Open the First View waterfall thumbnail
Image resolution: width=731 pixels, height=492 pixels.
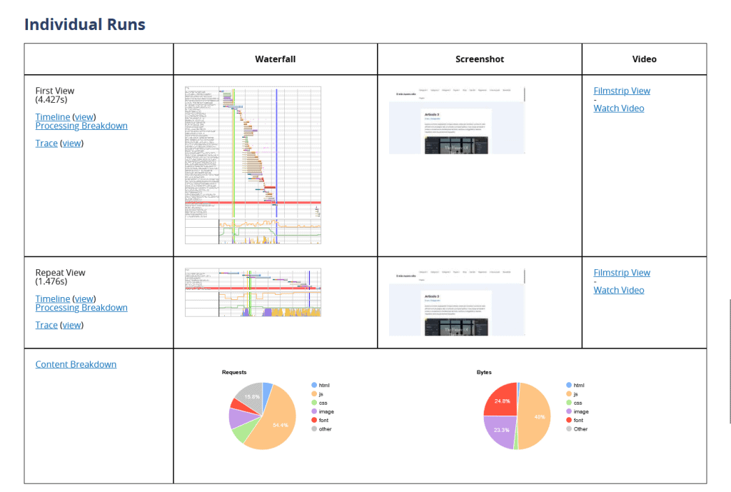pyautogui.click(x=253, y=165)
